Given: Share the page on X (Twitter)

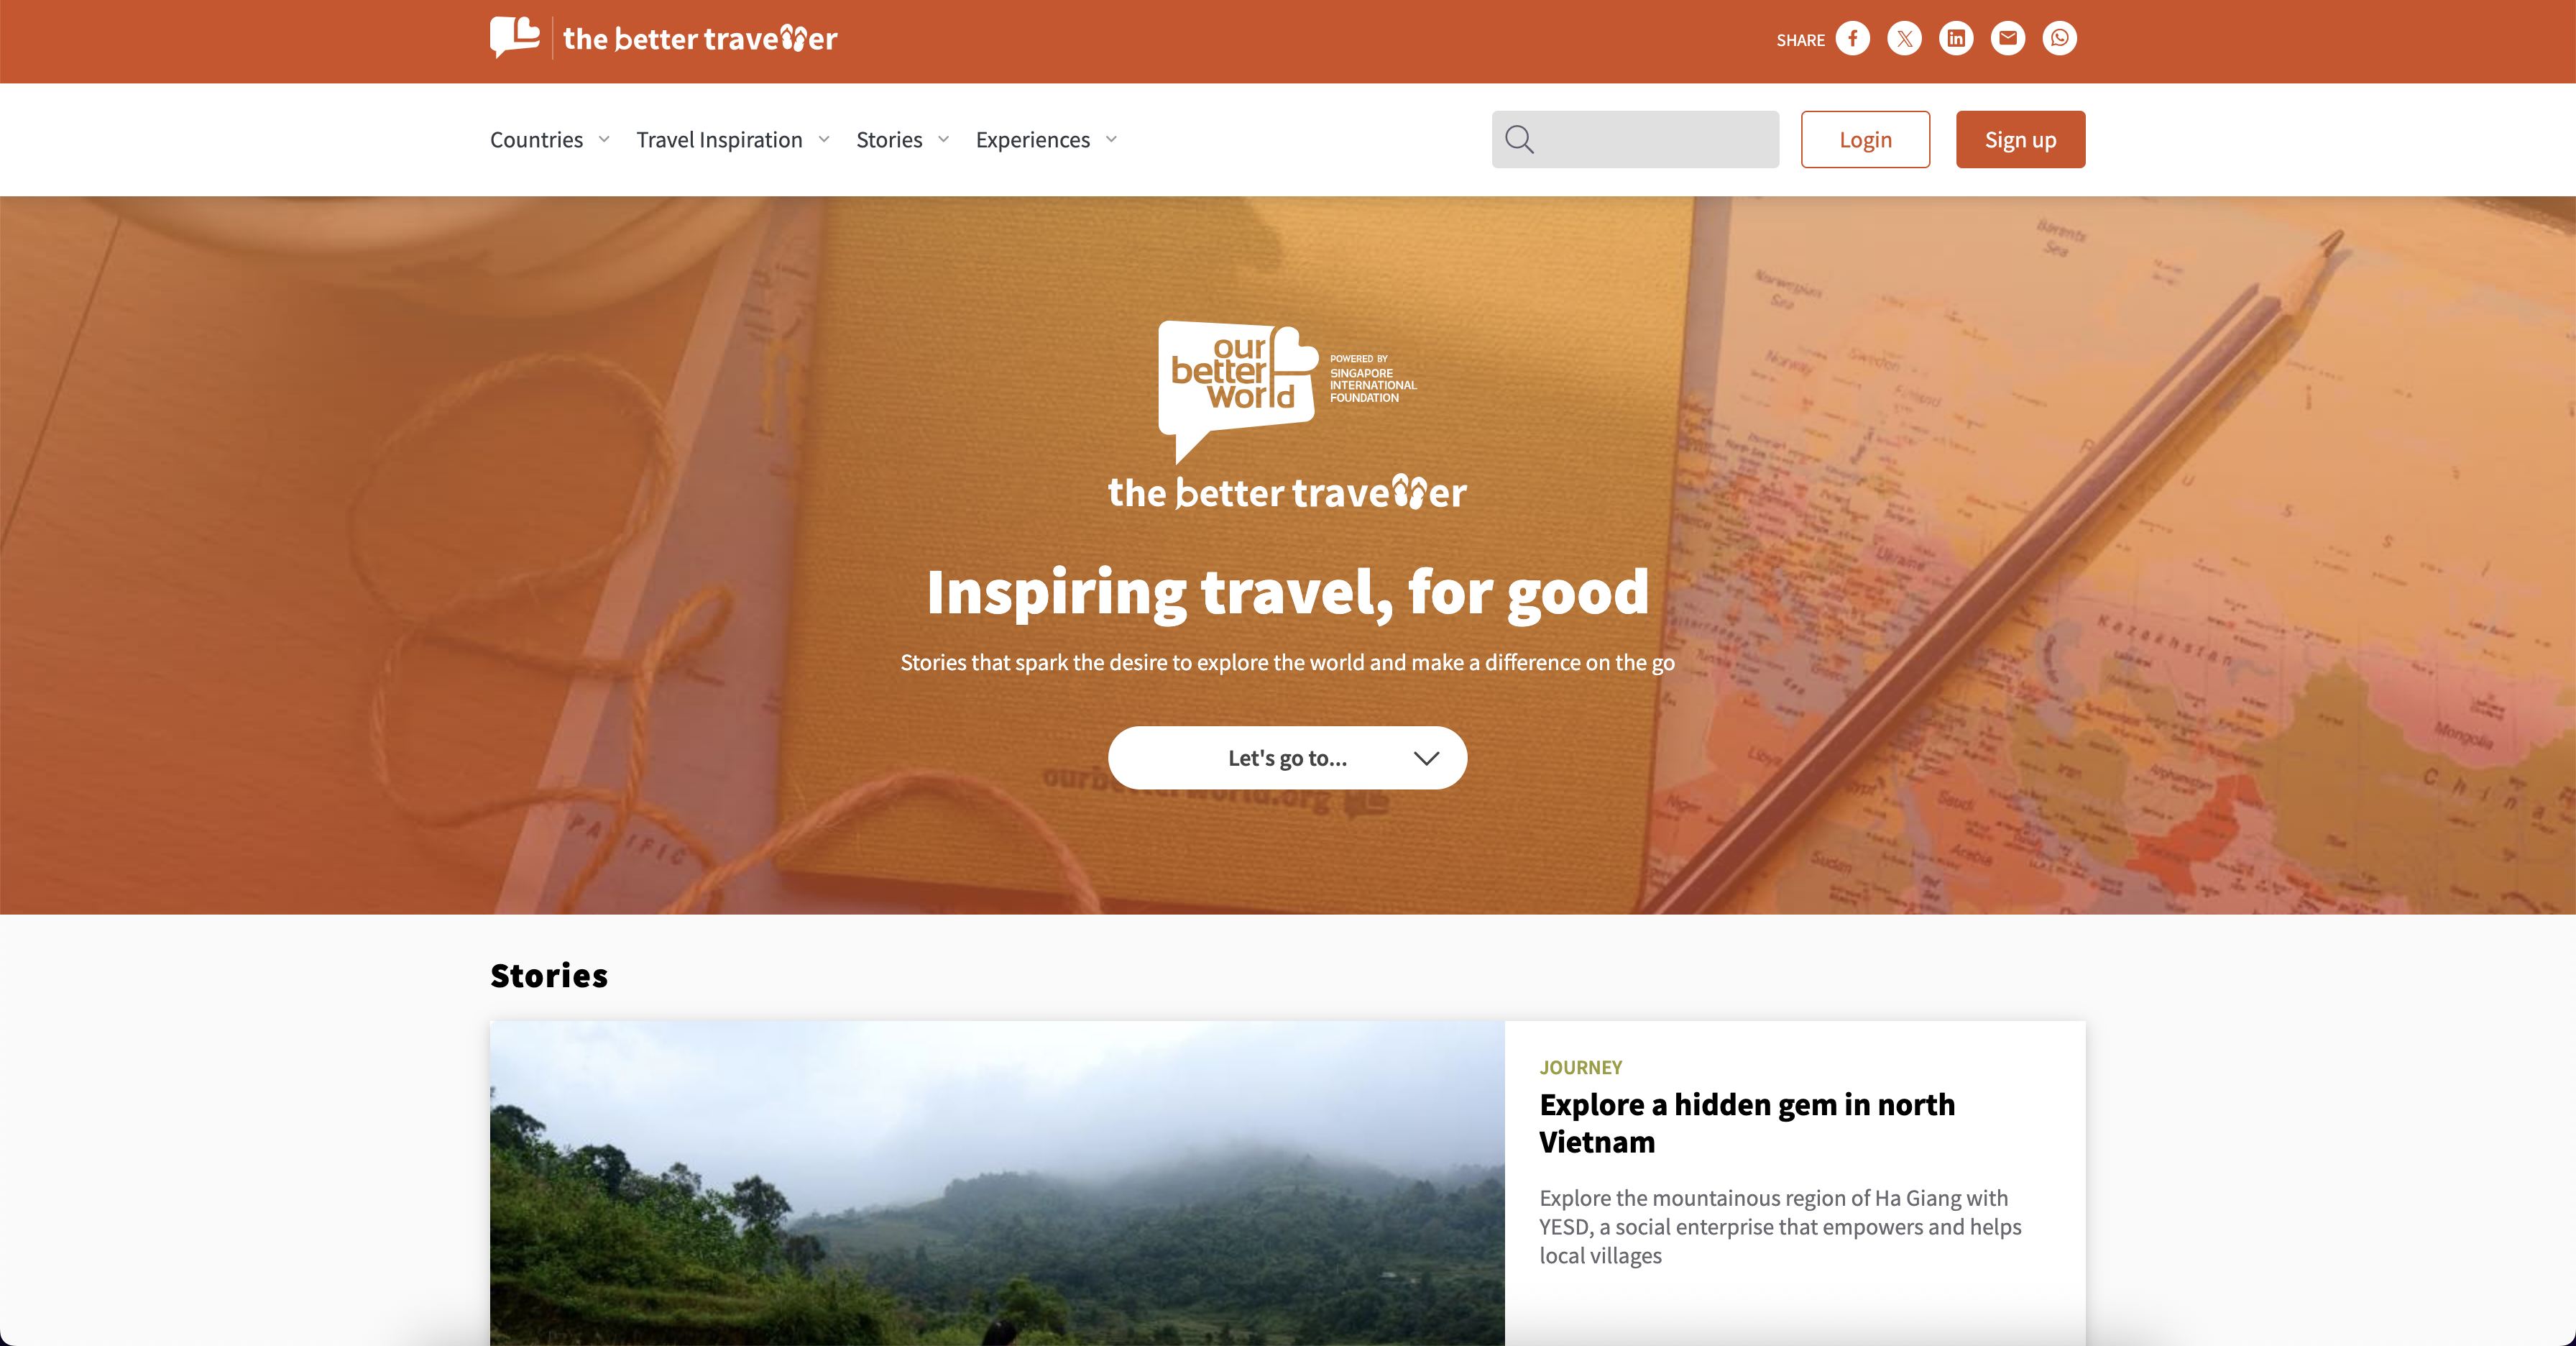Looking at the screenshot, I should coord(1904,39).
